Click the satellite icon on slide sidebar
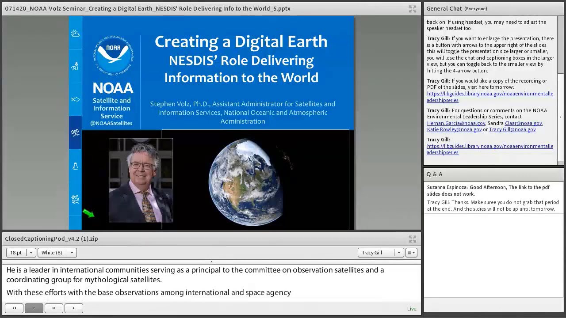Screen dimensions: 566x318 click(75, 132)
